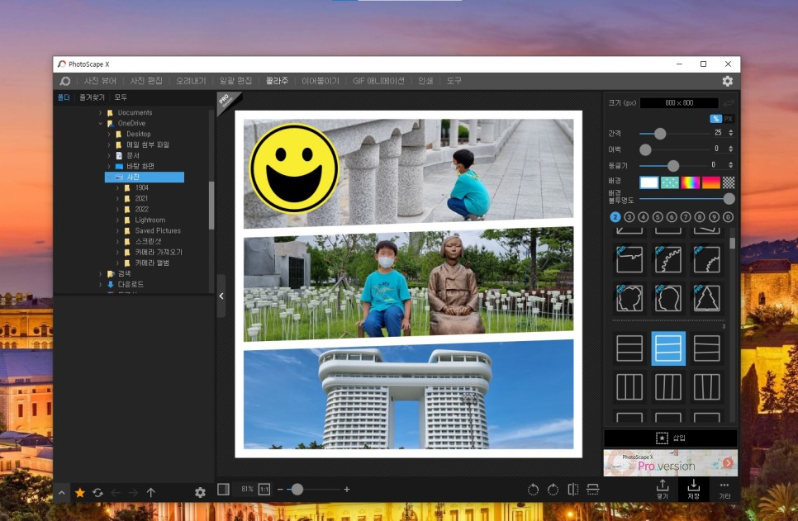Flip the collage vertically
This screenshot has width=798, height=521.
click(593, 490)
